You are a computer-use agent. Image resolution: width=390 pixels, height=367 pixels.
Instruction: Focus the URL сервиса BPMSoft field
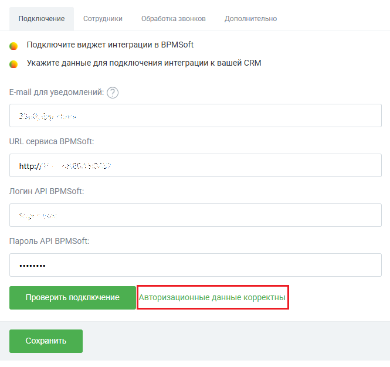point(195,165)
